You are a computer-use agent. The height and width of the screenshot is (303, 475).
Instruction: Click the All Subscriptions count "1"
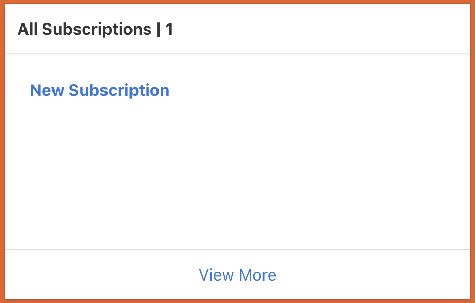[169, 29]
